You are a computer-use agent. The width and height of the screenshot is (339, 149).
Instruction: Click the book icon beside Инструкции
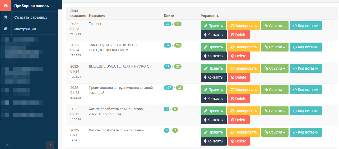(x=6, y=29)
